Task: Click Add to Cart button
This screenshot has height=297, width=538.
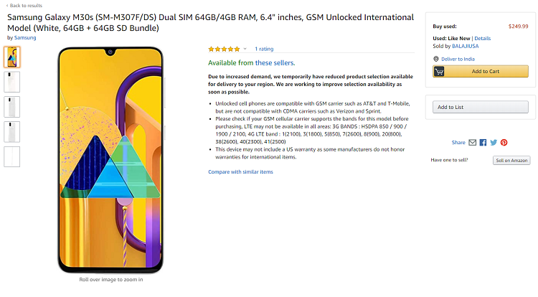Action: pyautogui.click(x=481, y=71)
